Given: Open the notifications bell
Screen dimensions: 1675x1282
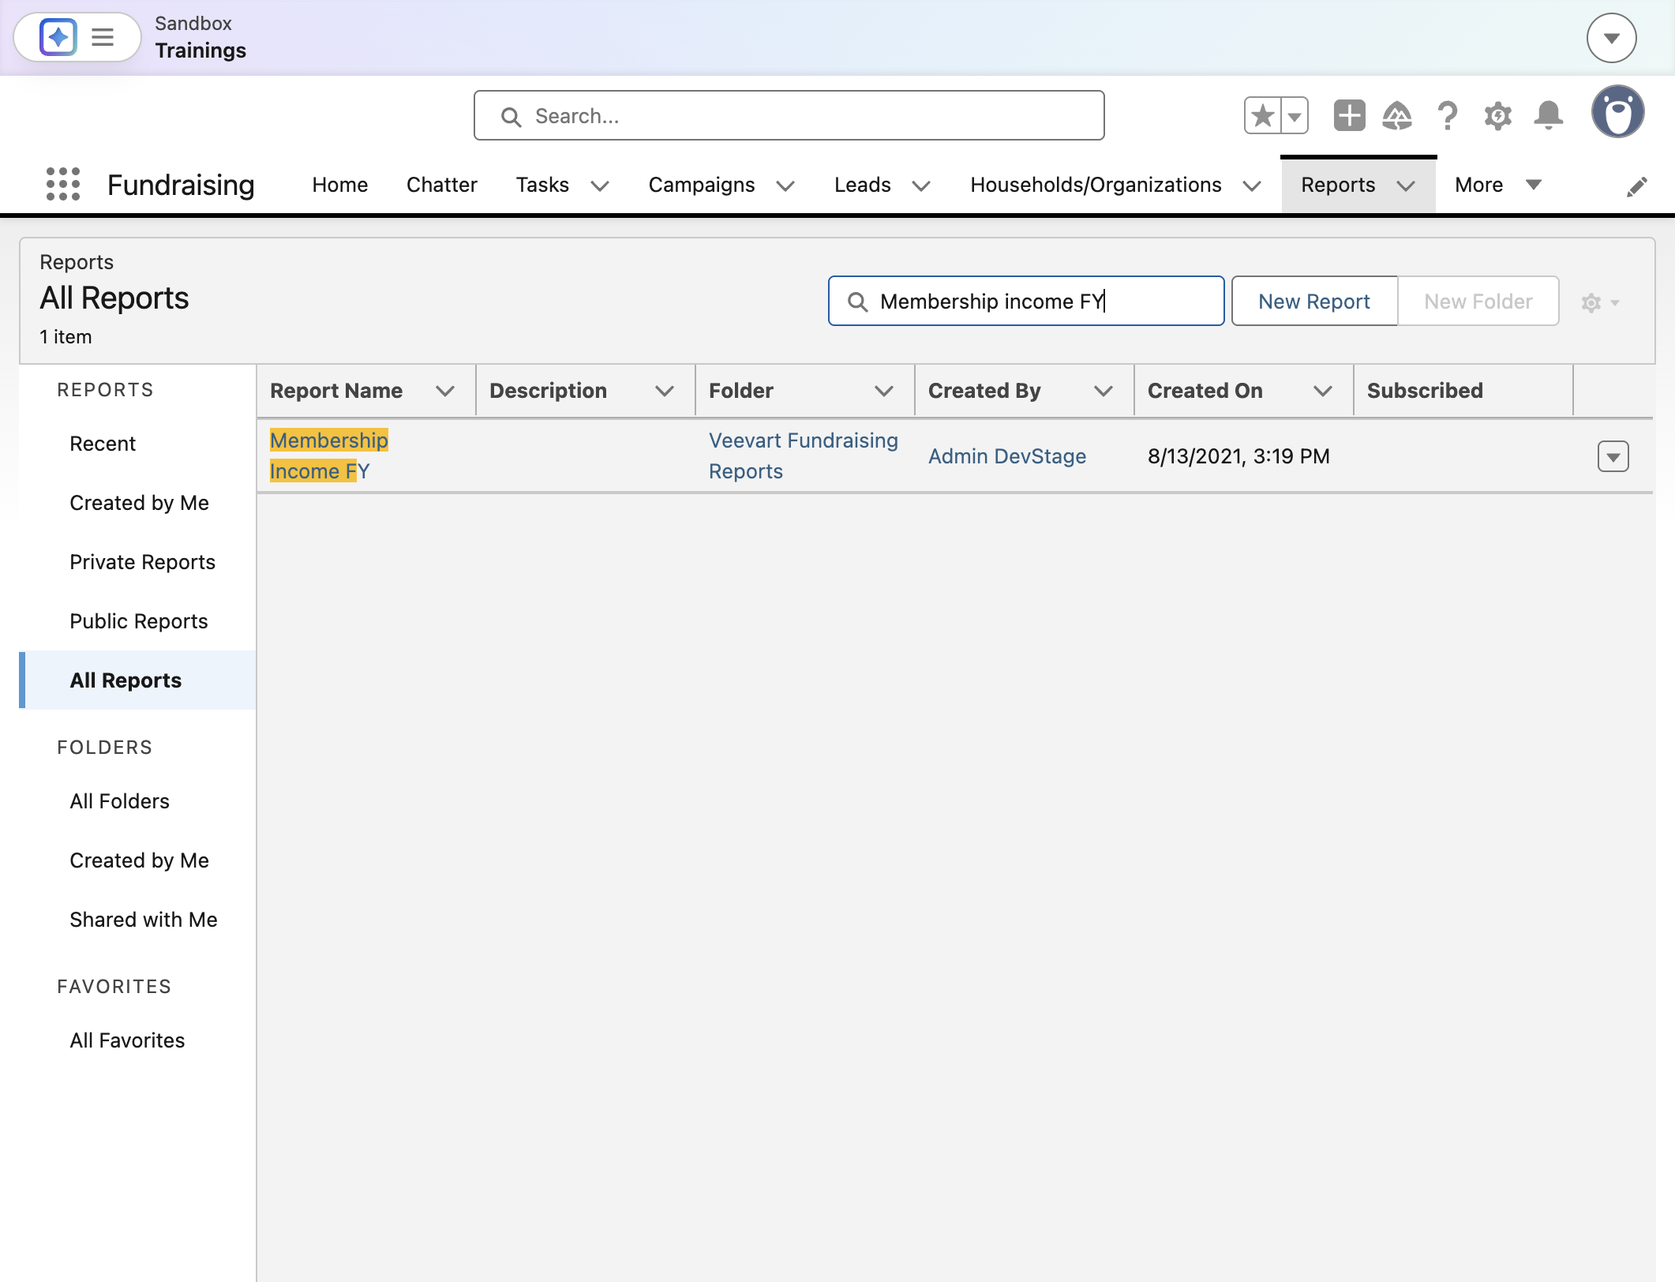Looking at the screenshot, I should coord(1548,116).
